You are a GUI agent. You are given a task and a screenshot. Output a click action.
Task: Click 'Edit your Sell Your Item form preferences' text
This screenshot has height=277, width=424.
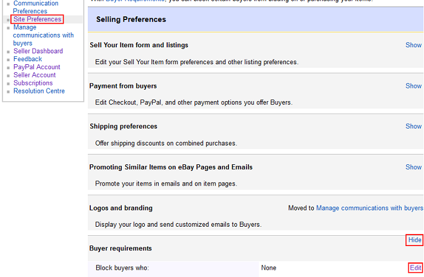[197, 62]
